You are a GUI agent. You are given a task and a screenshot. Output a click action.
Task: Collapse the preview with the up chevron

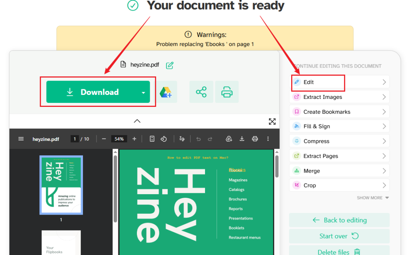pos(137,121)
